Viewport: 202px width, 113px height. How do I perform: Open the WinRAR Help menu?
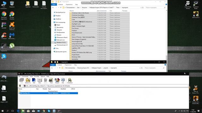point(48,77)
